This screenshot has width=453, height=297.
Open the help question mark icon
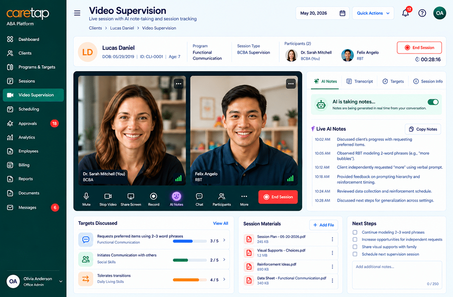(x=422, y=13)
